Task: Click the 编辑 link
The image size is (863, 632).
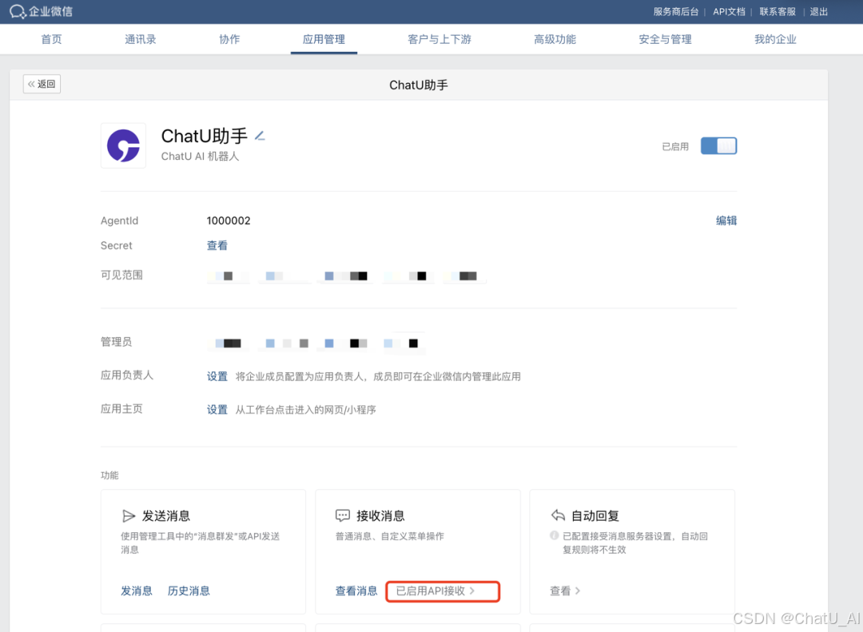Action: point(726,221)
